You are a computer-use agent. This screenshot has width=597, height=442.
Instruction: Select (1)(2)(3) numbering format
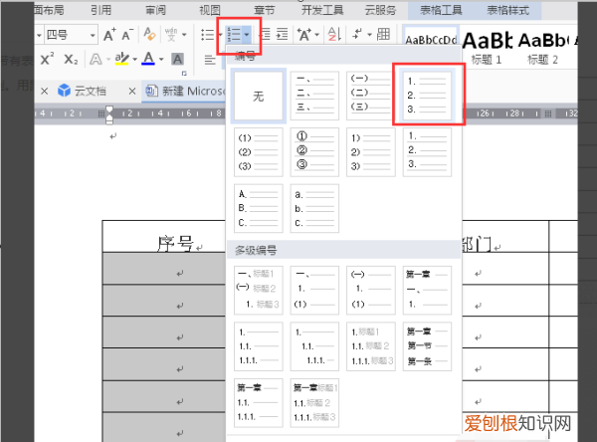pos(258,152)
